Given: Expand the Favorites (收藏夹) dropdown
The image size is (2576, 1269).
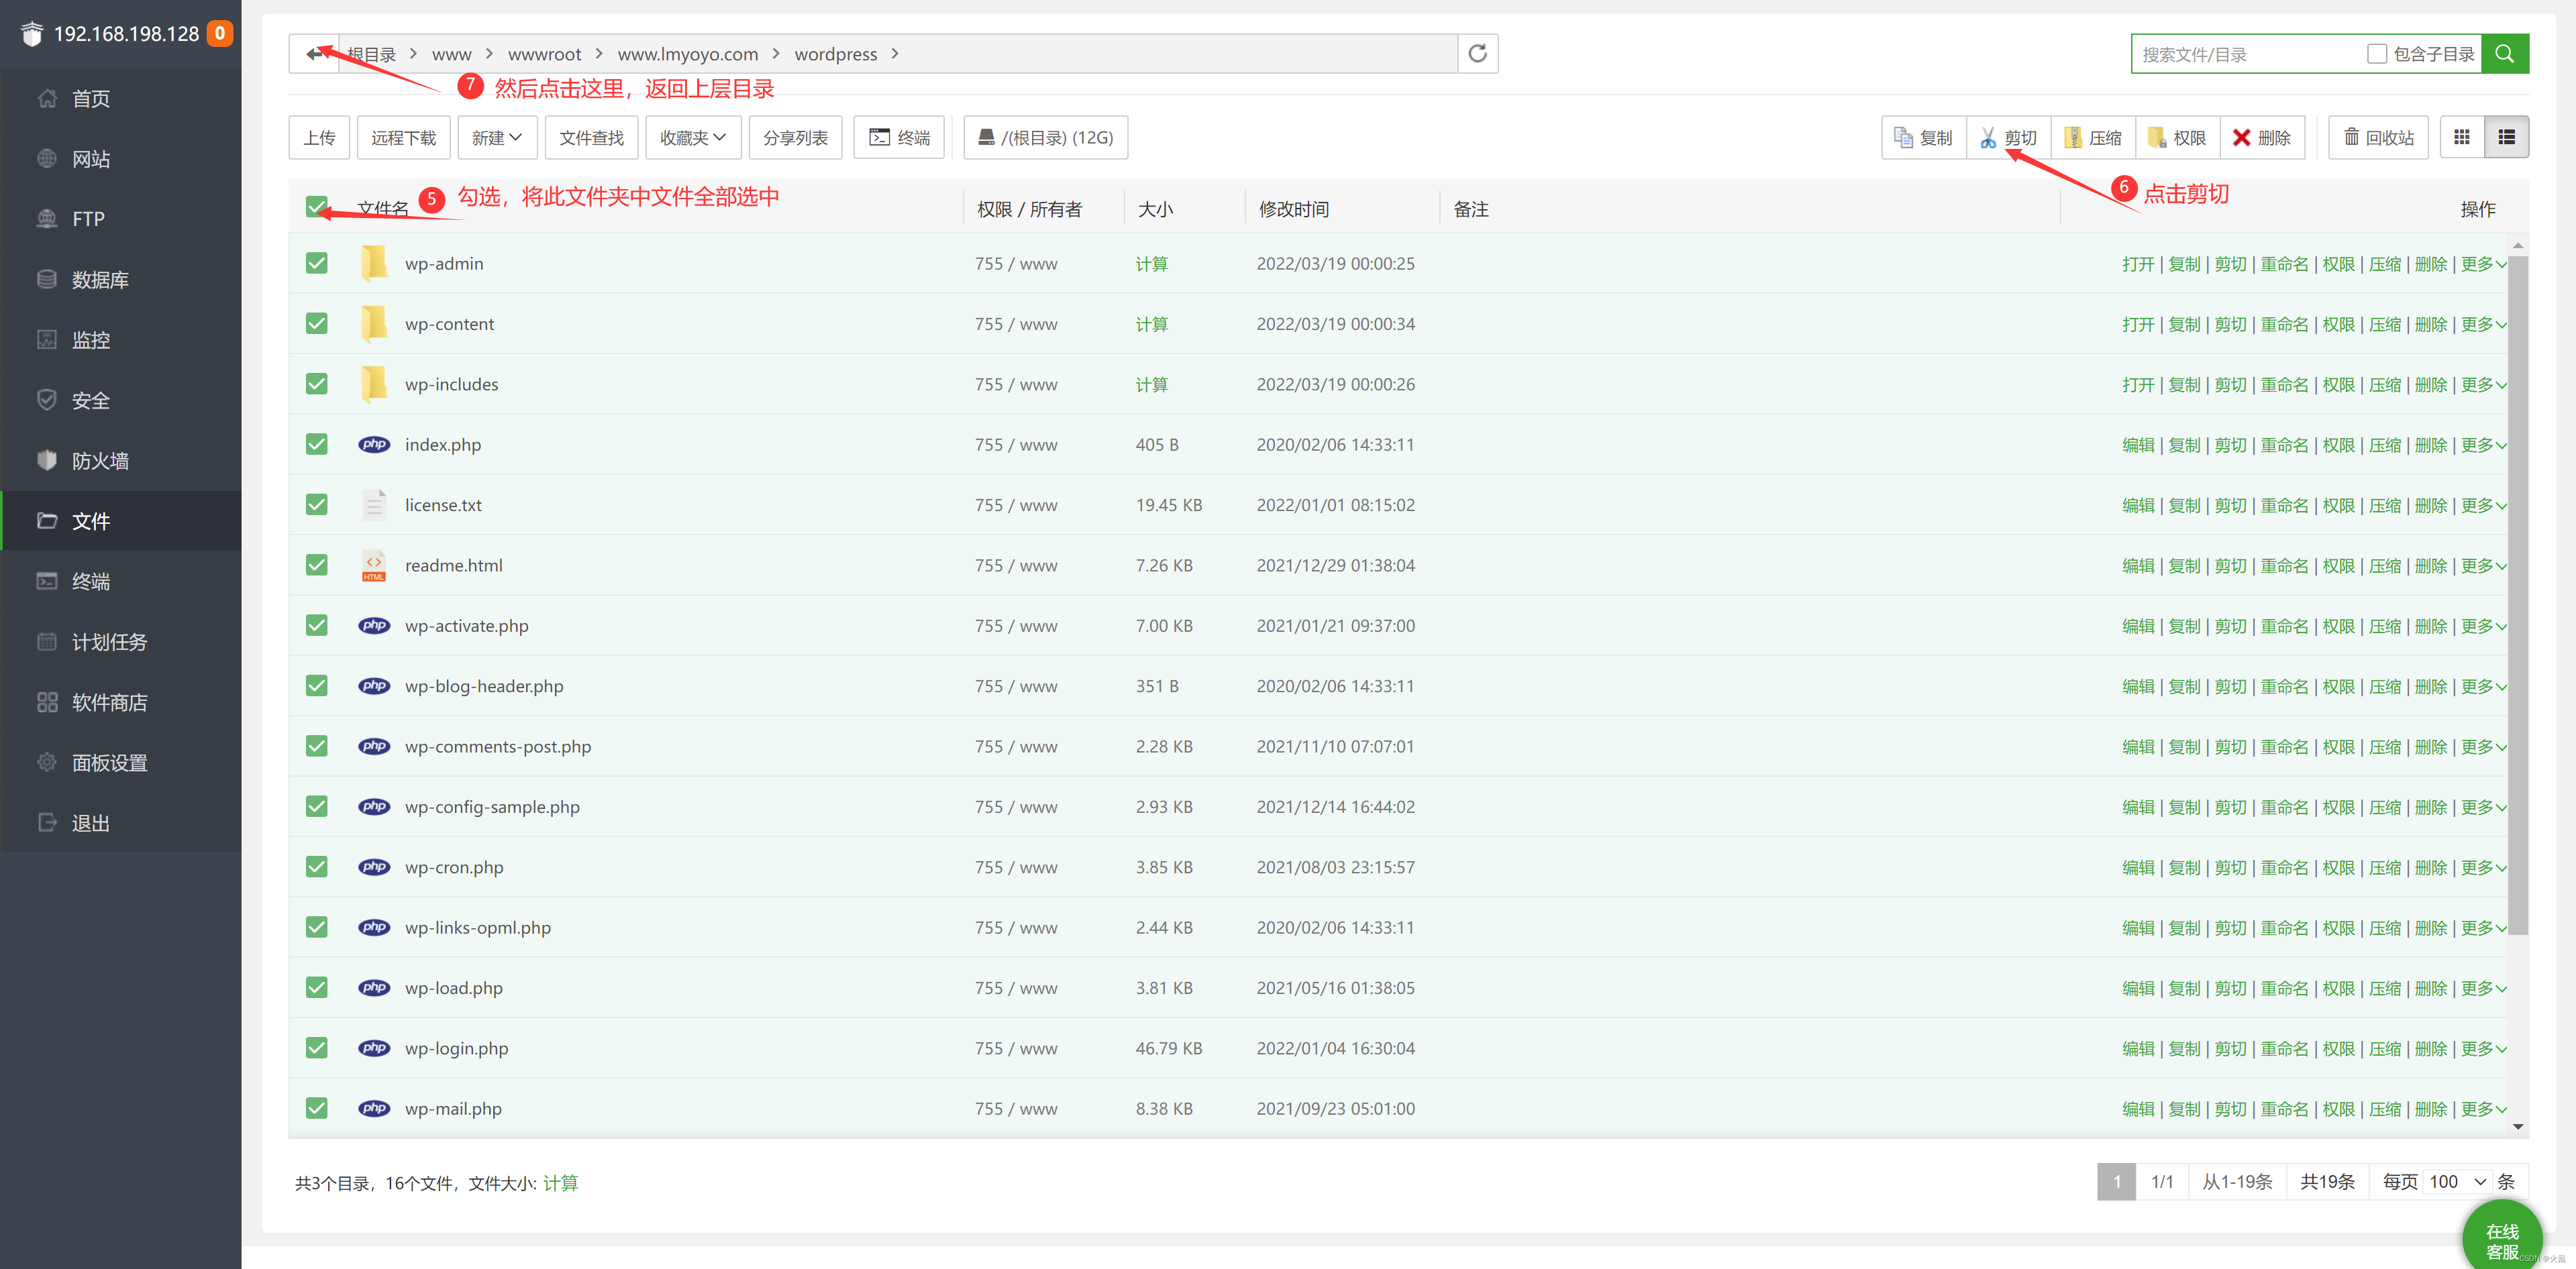Looking at the screenshot, I should click(x=693, y=138).
